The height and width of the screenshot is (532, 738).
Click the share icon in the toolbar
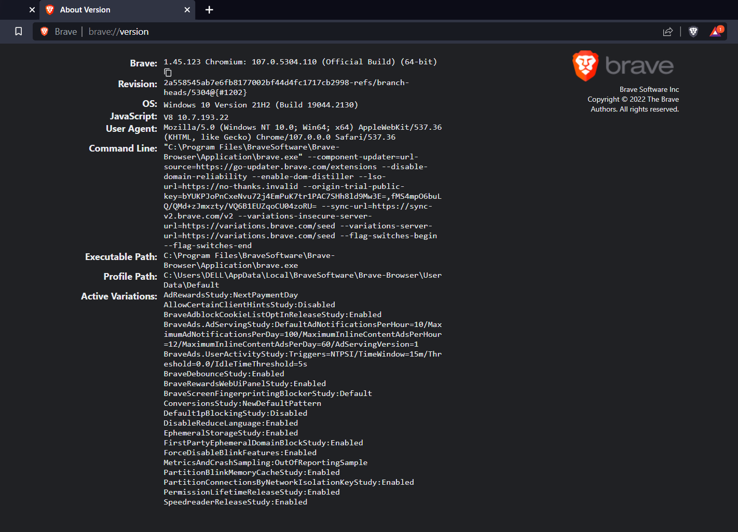click(668, 32)
